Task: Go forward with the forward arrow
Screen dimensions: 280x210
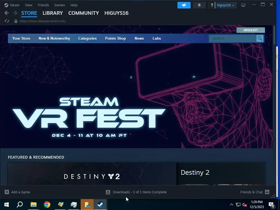Action: (x=15, y=13)
